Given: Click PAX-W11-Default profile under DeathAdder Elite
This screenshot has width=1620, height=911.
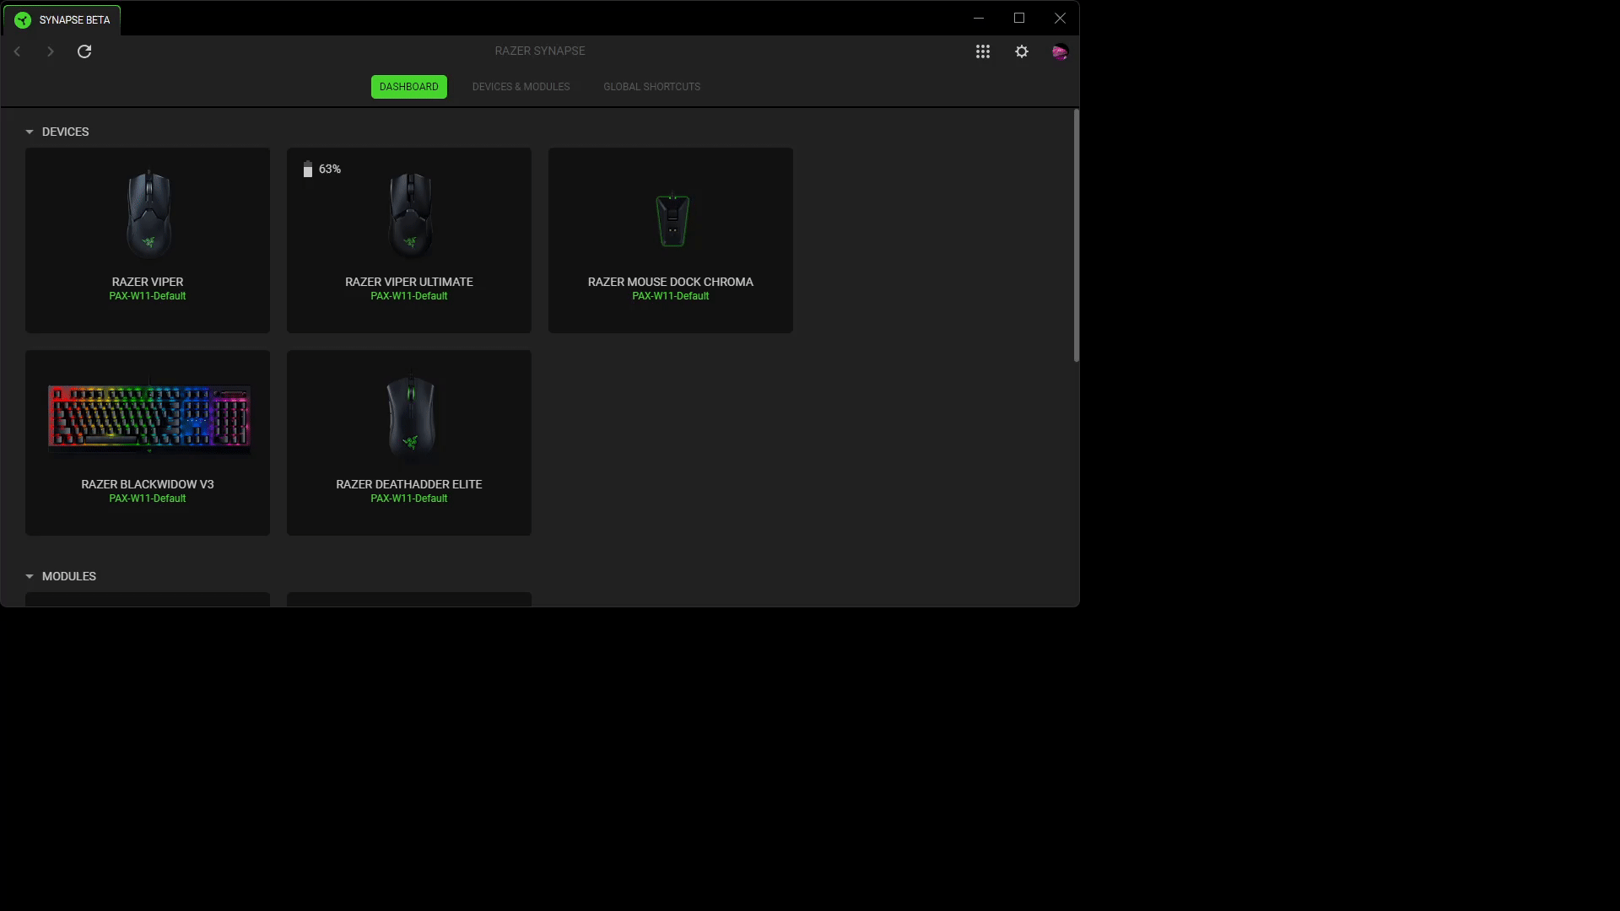Looking at the screenshot, I should [x=408, y=499].
